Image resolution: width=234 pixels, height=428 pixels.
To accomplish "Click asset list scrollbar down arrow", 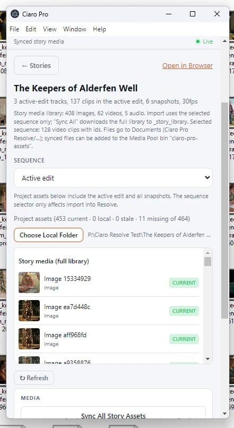I will [x=207, y=359].
